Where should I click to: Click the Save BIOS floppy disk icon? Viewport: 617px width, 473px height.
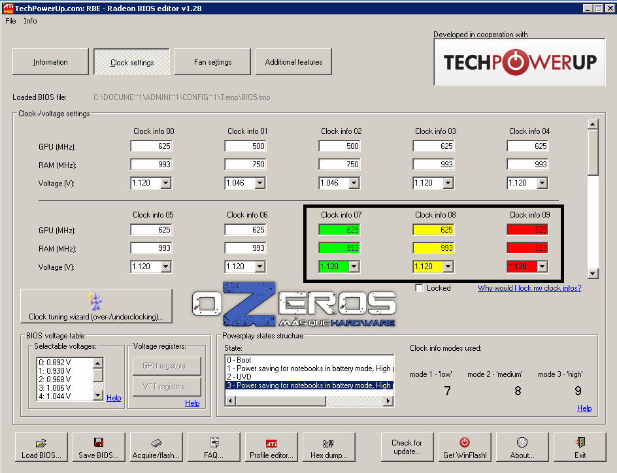[x=99, y=443]
